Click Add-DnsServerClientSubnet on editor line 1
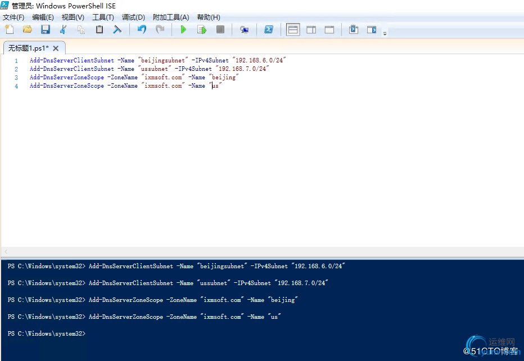 point(72,60)
